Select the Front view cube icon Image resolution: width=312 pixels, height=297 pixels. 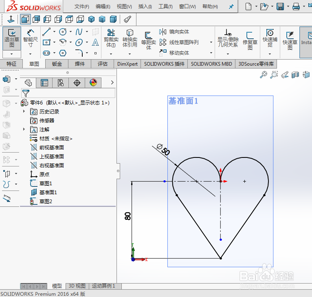pos(25,19)
